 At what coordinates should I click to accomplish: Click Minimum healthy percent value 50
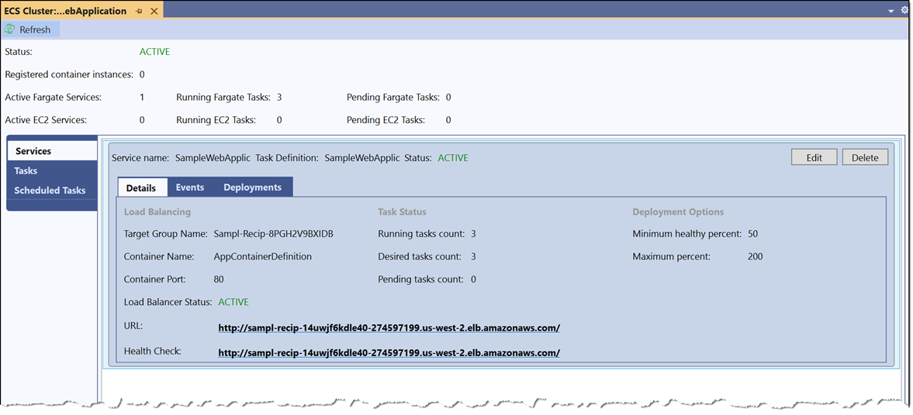752,234
